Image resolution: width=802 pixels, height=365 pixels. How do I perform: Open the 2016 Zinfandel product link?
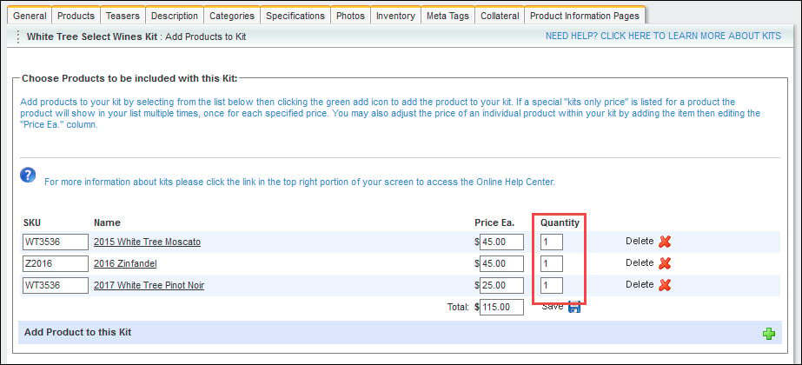pos(125,263)
